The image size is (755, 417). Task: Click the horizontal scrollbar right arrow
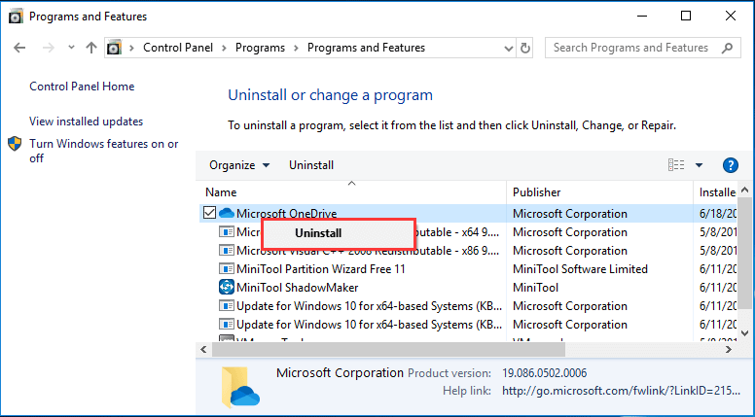(729, 350)
